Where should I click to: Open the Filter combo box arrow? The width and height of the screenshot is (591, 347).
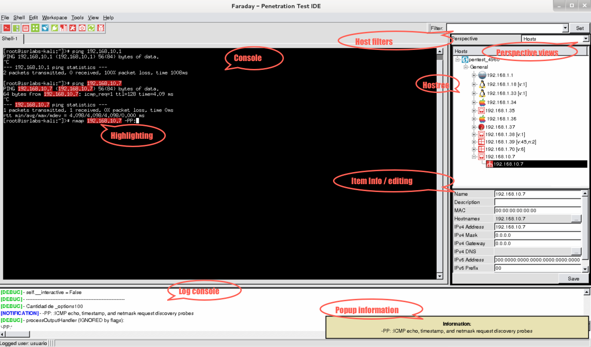(x=565, y=28)
